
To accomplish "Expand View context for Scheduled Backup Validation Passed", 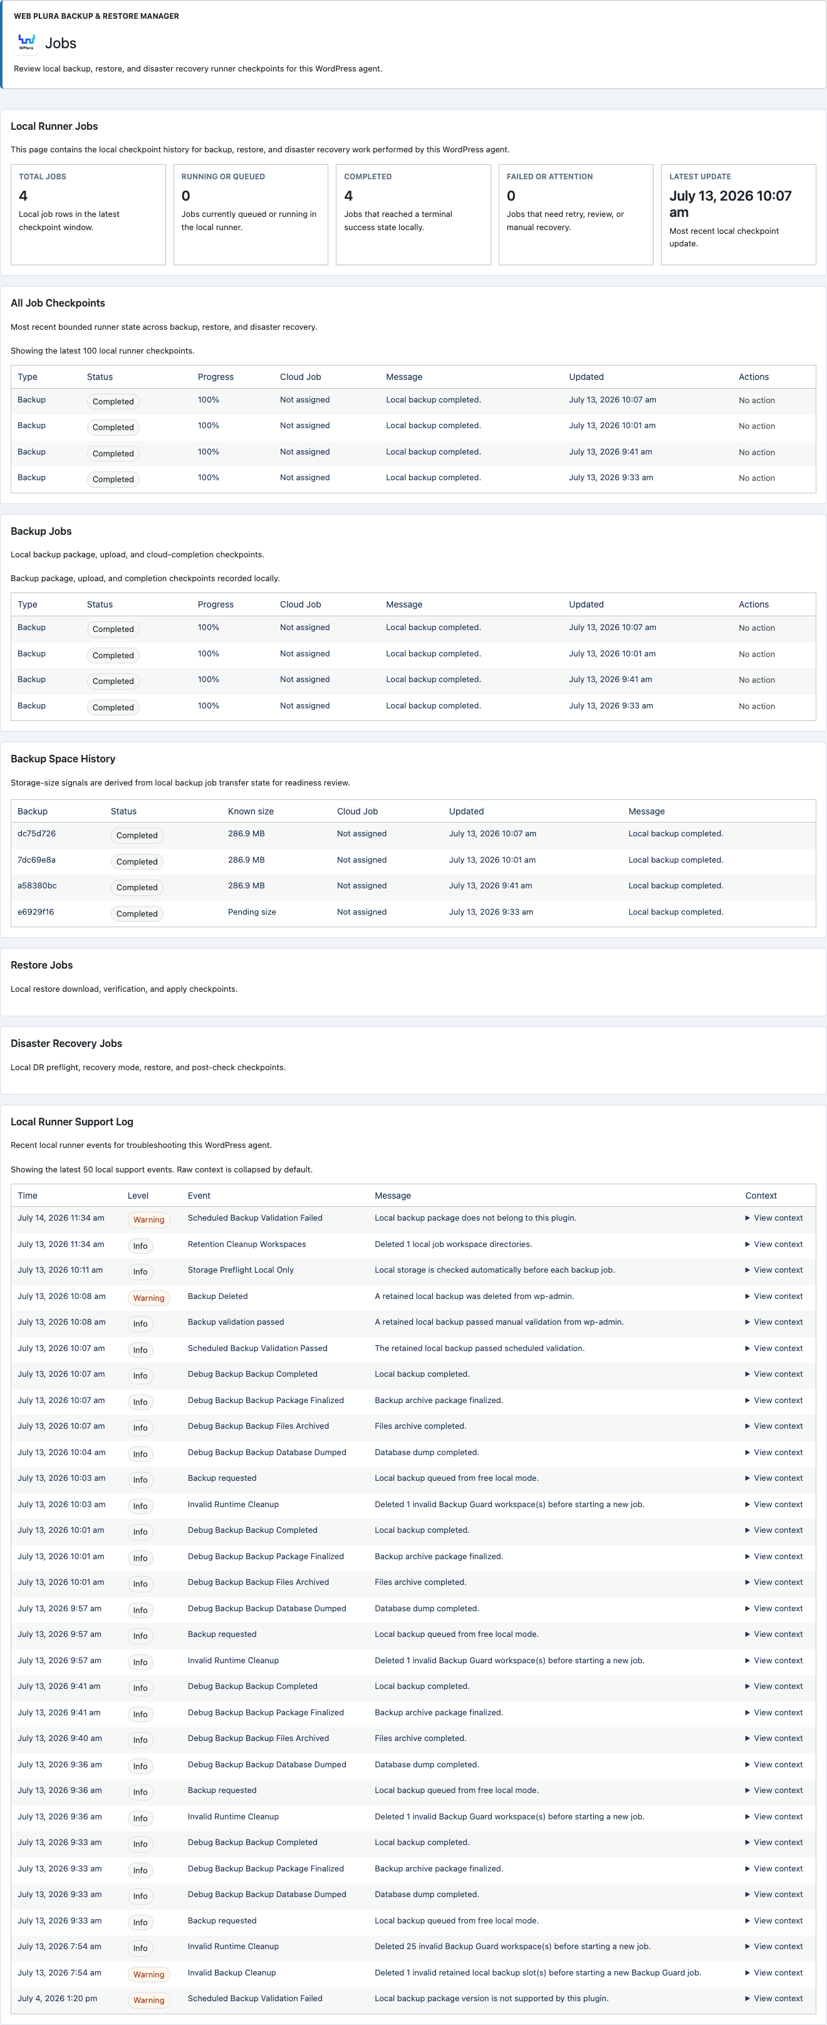I will click(x=774, y=1347).
